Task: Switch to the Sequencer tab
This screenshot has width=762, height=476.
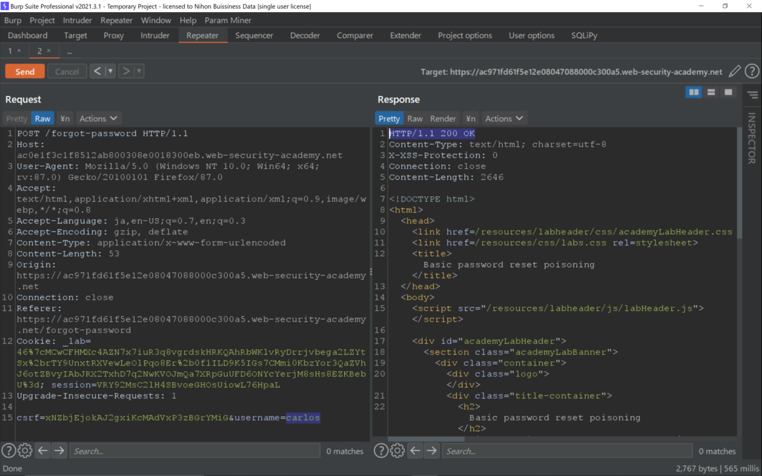Action: tap(254, 36)
